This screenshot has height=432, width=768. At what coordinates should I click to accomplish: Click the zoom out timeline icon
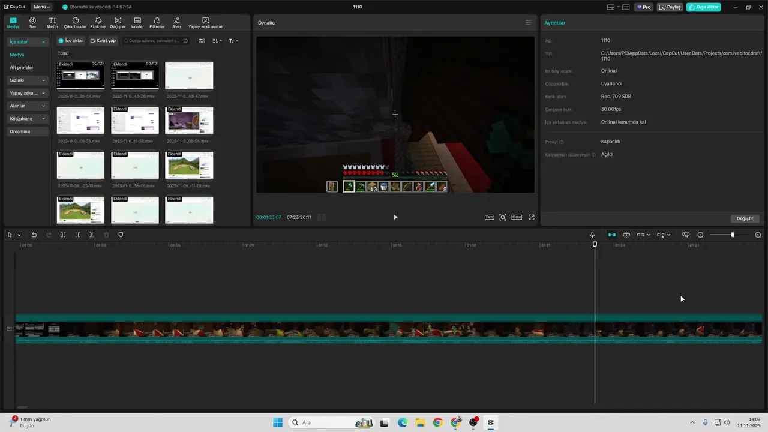point(700,235)
